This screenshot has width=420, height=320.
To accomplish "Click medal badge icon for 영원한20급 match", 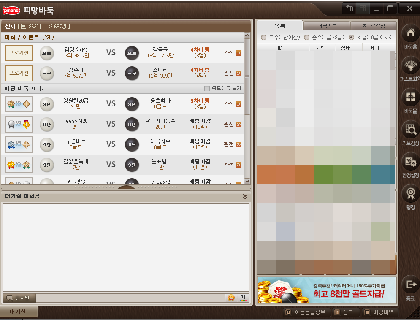I will coord(19,104).
